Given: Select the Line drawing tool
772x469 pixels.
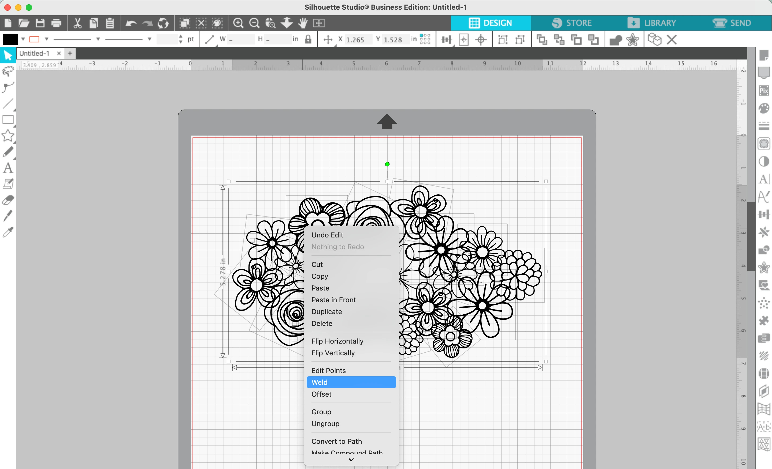Looking at the screenshot, I should [x=8, y=103].
